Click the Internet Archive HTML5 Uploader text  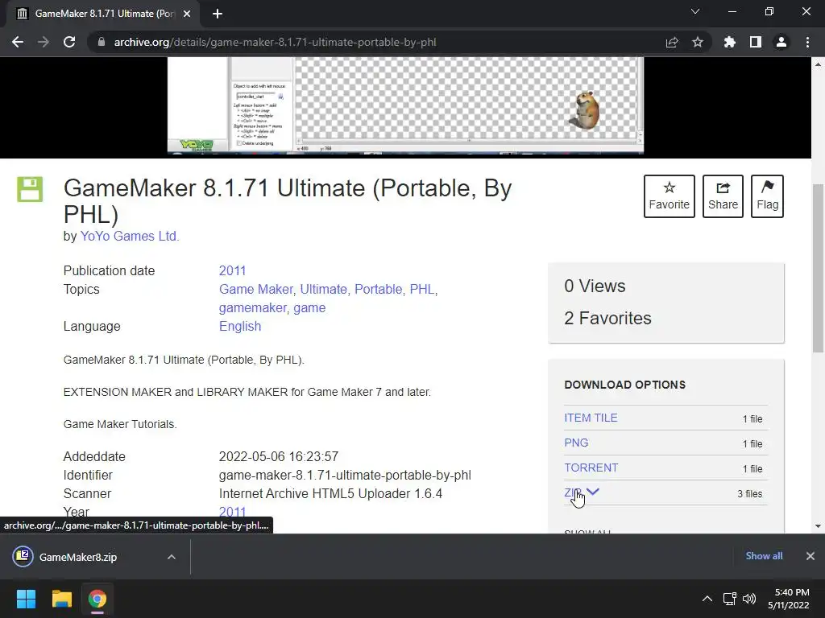click(330, 493)
